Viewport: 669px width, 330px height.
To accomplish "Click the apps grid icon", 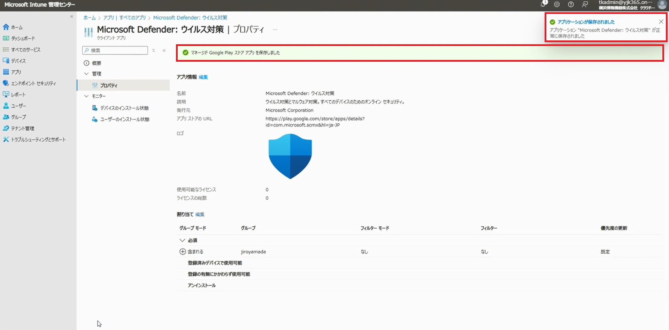I will tap(6, 72).
